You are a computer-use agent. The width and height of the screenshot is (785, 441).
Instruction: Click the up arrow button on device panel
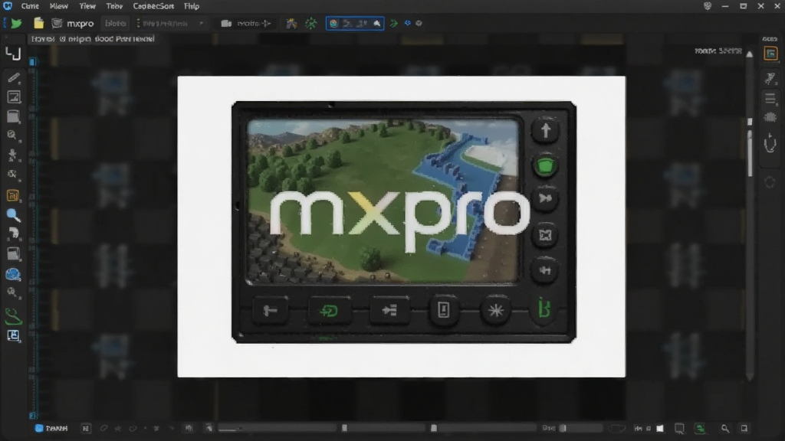pyautogui.click(x=545, y=131)
